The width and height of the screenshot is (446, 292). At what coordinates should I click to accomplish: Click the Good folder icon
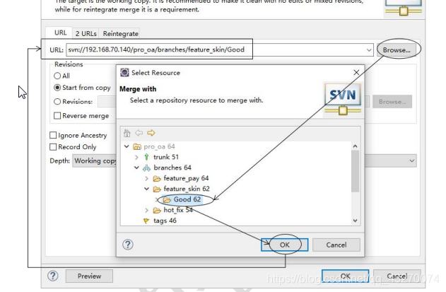click(x=167, y=199)
